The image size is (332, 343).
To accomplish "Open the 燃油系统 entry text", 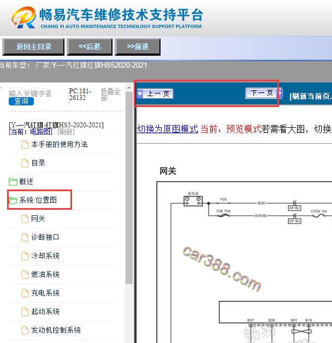I will (x=45, y=274).
